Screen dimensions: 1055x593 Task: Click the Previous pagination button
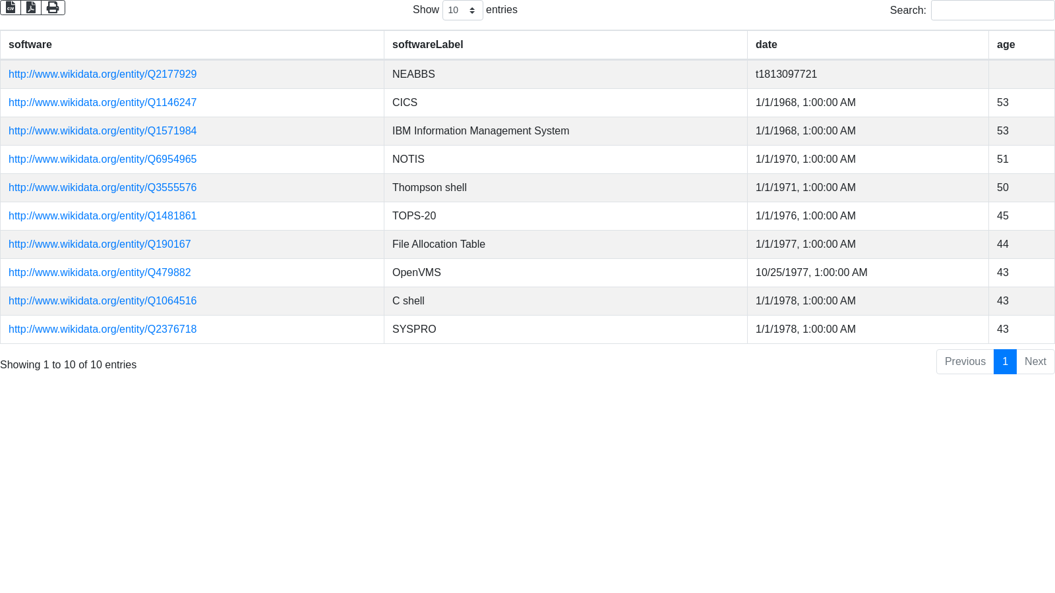pyautogui.click(x=965, y=362)
